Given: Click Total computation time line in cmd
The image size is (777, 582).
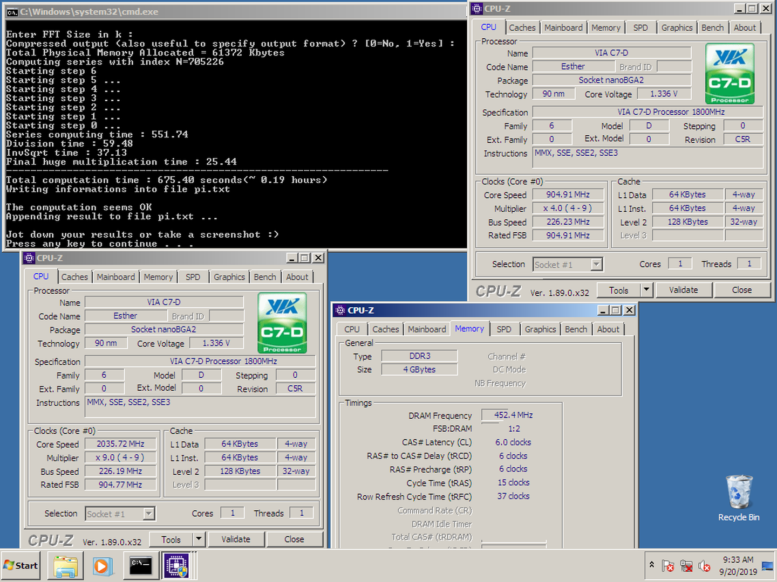Looking at the screenshot, I should 167,180.
